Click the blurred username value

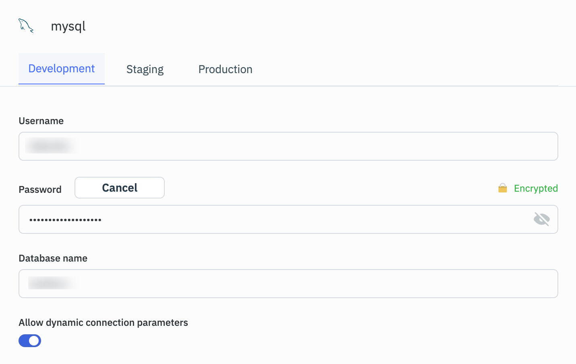pos(51,146)
